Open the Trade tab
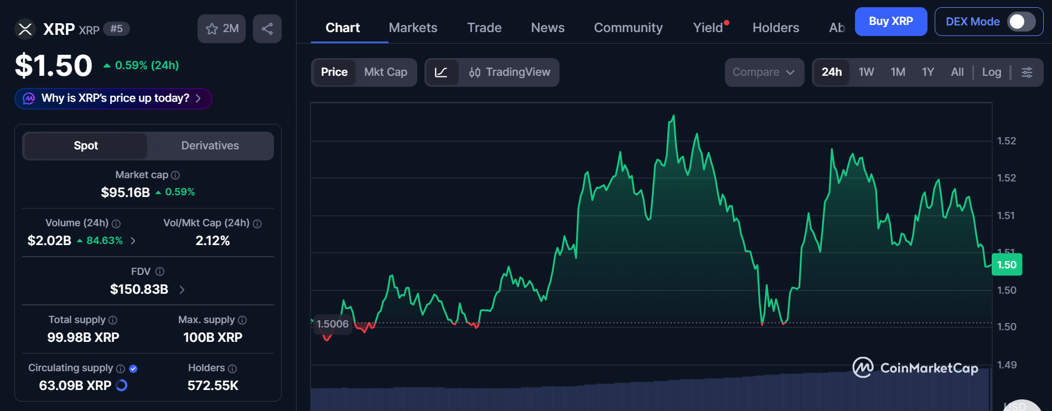The height and width of the screenshot is (411, 1052). point(484,28)
